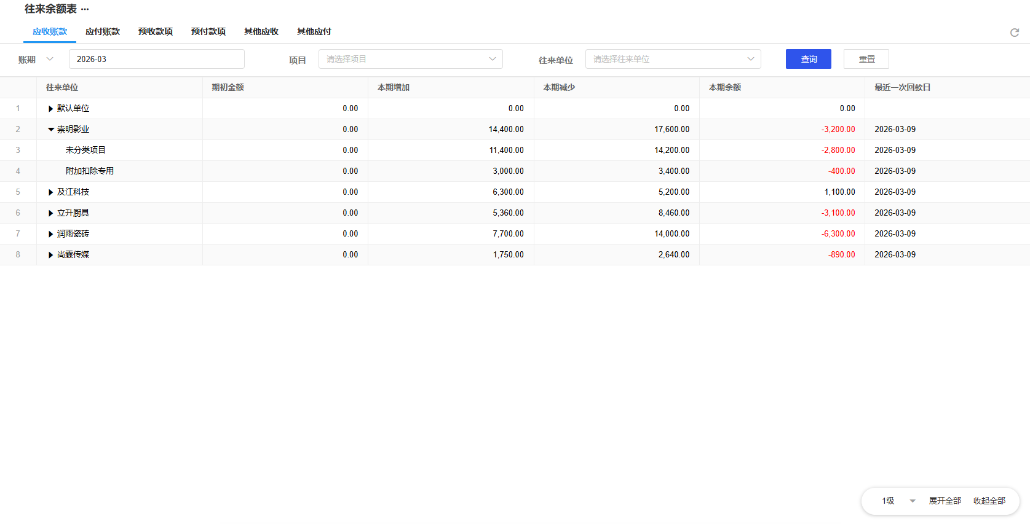The image size is (1030, 524).
Task: Expand the 润雨瓷砖 row arrow
Action: 50,234
